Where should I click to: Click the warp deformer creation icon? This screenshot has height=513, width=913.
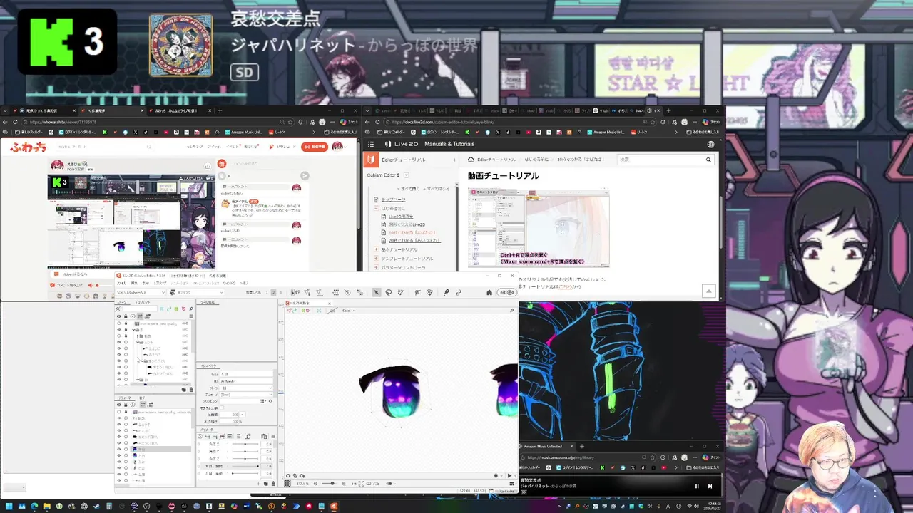(x=336, y=292)
